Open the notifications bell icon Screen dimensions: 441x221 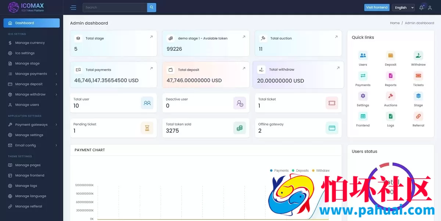tap(421, 8)
